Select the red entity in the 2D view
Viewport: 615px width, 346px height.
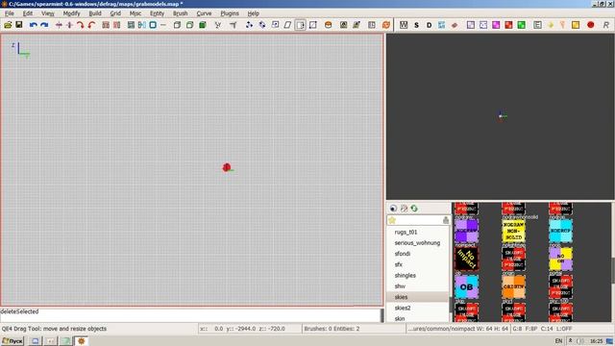(x=227, y=167)
